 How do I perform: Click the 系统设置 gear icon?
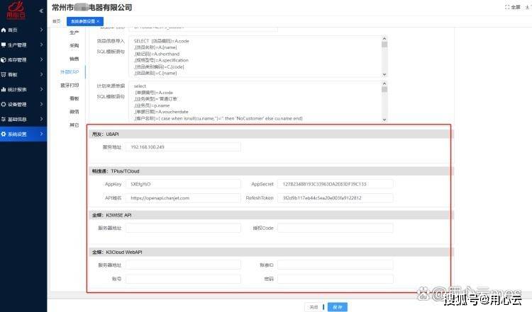[4, 134]
